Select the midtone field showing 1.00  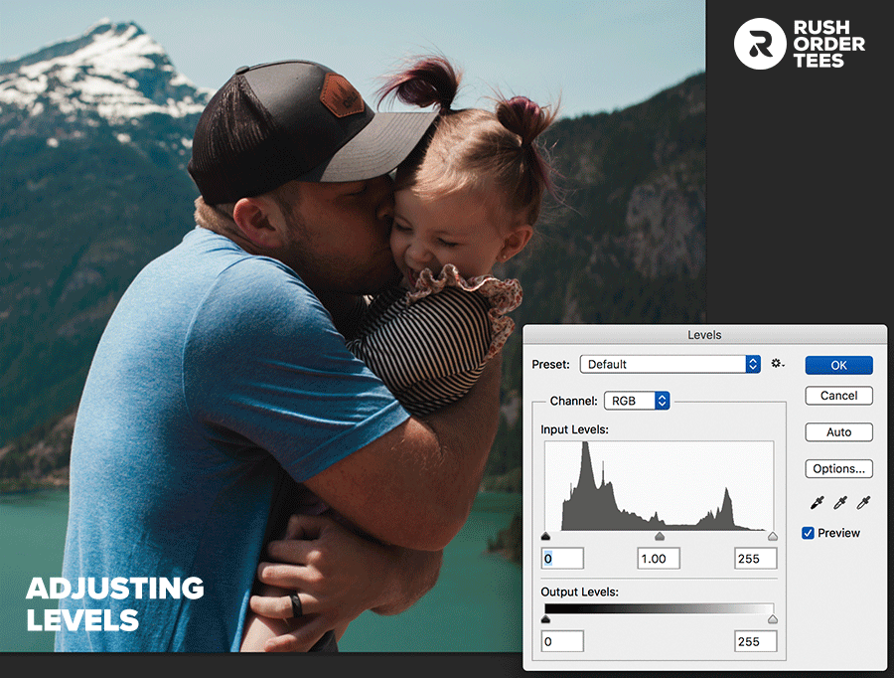click(658, 558)
